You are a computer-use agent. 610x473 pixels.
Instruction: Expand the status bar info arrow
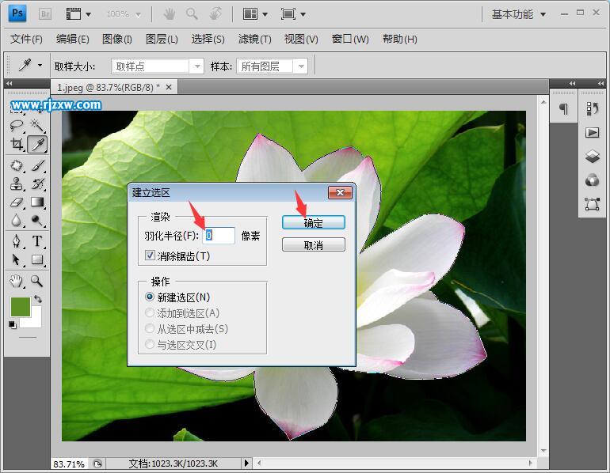click(x=246, y=463)
